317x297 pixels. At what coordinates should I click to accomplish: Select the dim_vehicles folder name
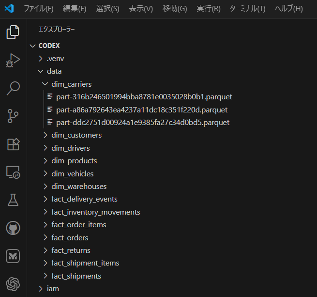tap(73, 174)
